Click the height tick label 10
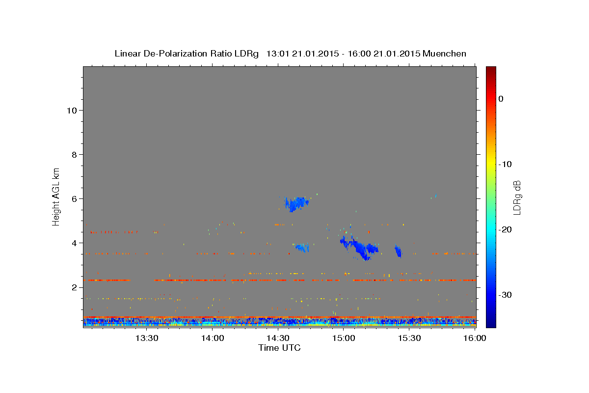Screen dimensions: 589x393 coord(71,110)
